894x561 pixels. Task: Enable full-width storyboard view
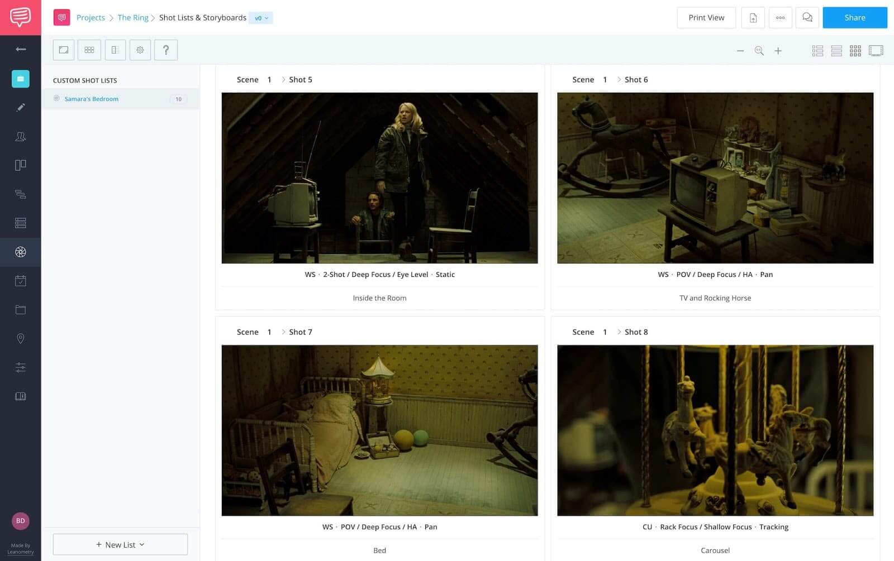click(x=876, y=51)
